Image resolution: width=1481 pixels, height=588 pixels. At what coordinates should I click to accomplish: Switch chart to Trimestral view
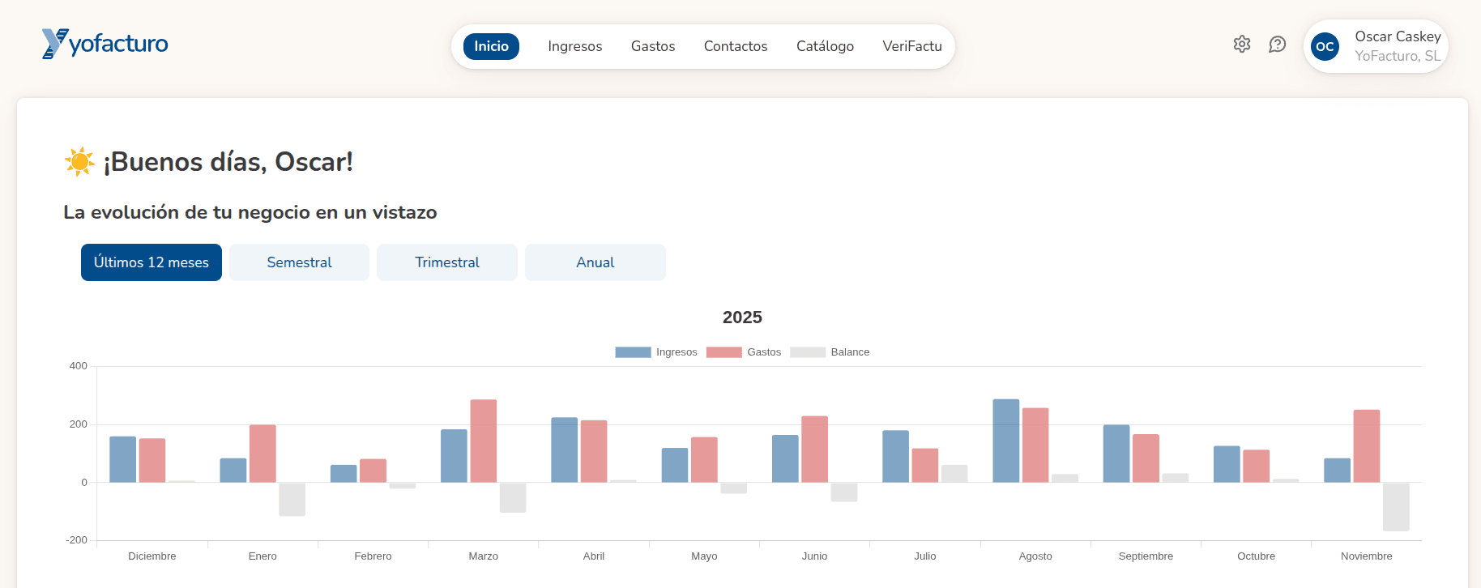click(x=447, y=262)
